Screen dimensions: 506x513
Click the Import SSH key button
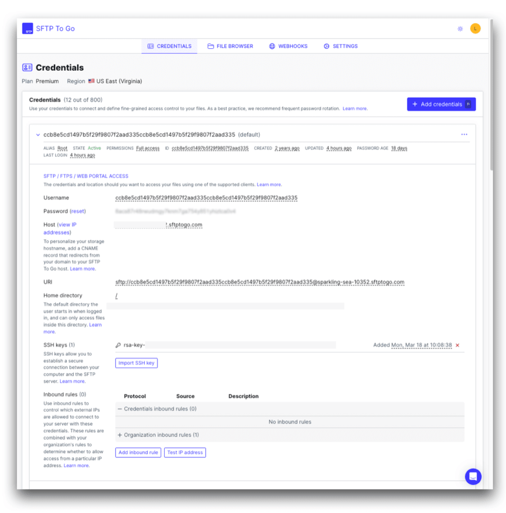(138, 363)
